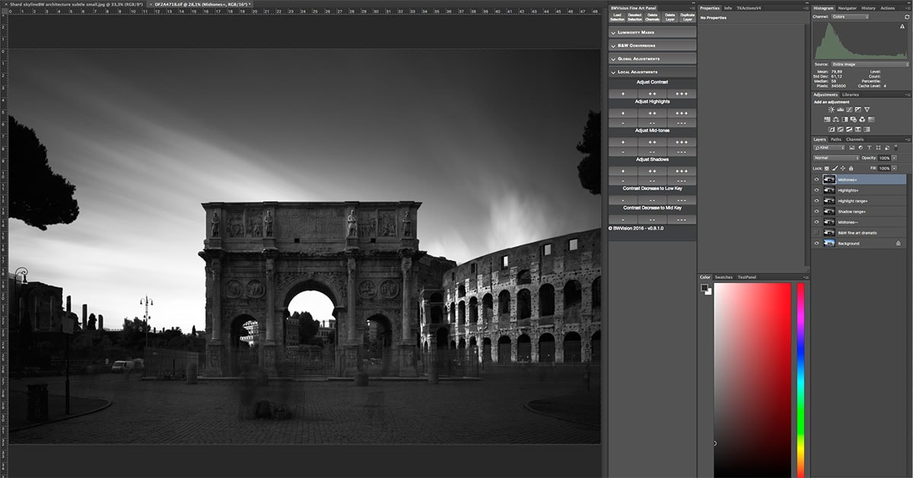Switch to the Channels tab
Image resolution: width=913 pixels, height=478 pixels.
pos(854,139)
